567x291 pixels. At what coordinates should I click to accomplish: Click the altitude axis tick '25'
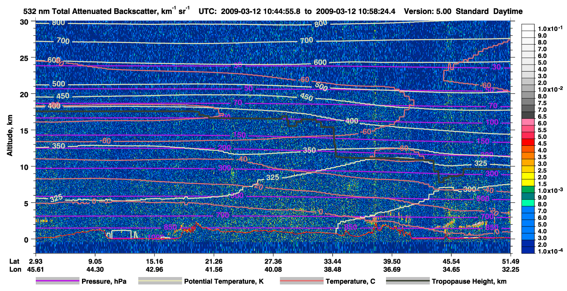pos(25,58)
